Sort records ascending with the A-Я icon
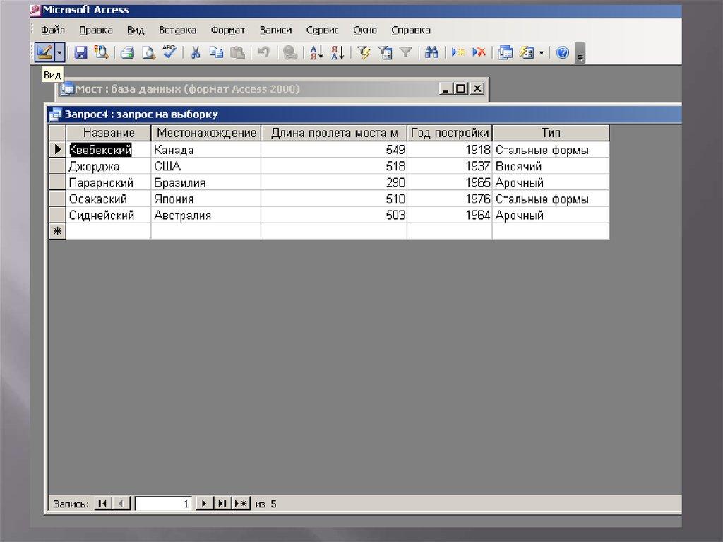Screen dimensions: 723x542 316,52
